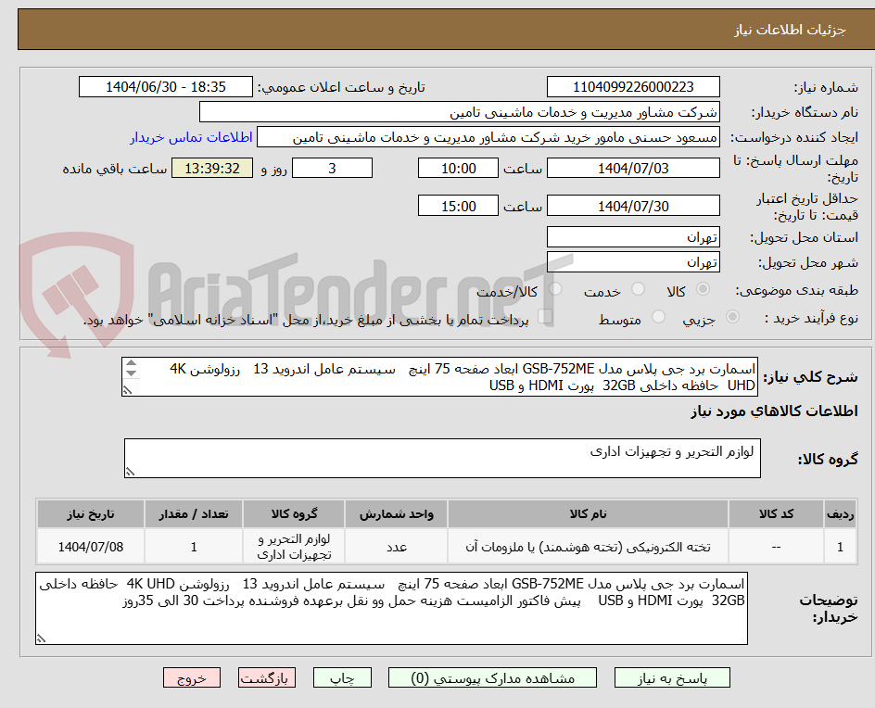The width and height of the screenshot is (875, 708).
Task: Select the جزیي purchase process radio button
Action: tap(733, 317)
